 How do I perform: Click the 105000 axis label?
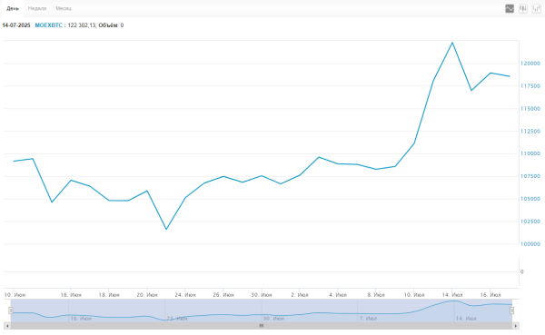(530, 199)
